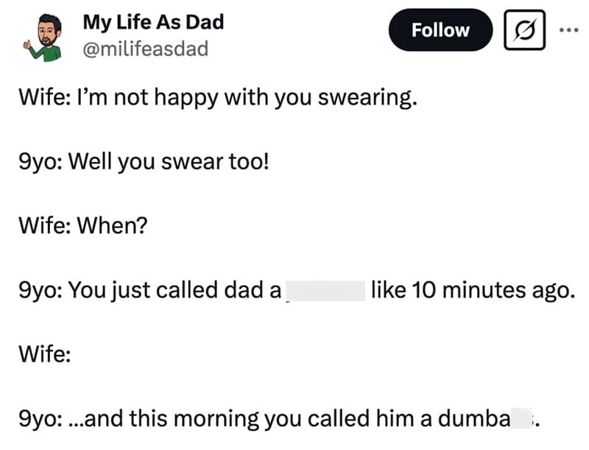Click the name 'My Life As Dad'

[152, 22]
